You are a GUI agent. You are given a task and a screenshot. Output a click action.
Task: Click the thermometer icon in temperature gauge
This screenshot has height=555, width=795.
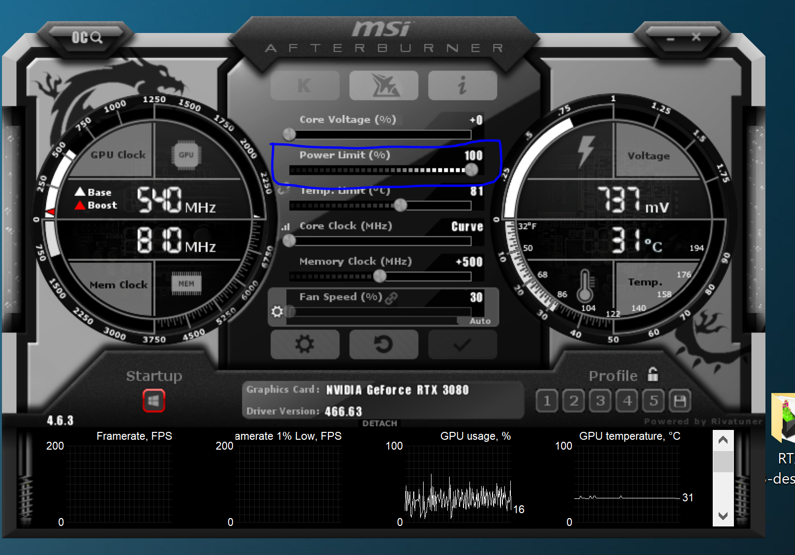coord(585,286)
